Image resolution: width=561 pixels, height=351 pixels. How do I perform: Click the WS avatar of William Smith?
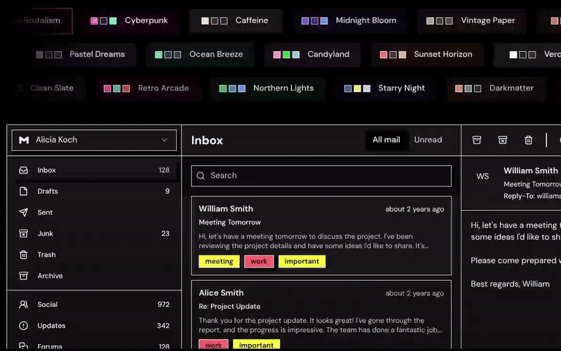point(482,176)
